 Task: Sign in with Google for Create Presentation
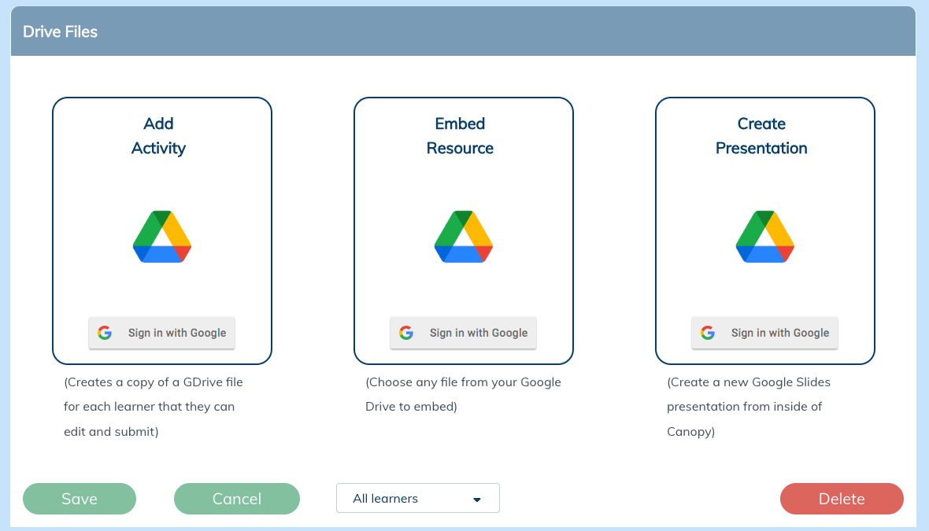pyautogui.click(x=765, y=333)
